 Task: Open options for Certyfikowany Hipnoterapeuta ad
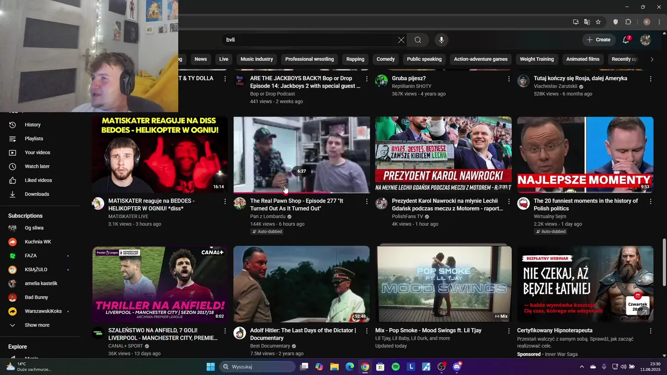[650, 331]
